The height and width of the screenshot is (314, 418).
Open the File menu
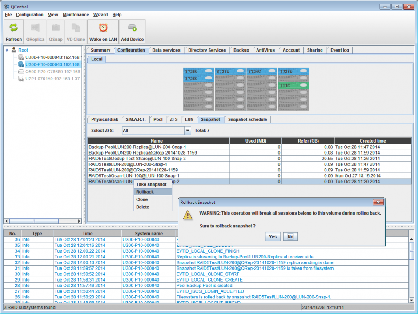[8, 15]
